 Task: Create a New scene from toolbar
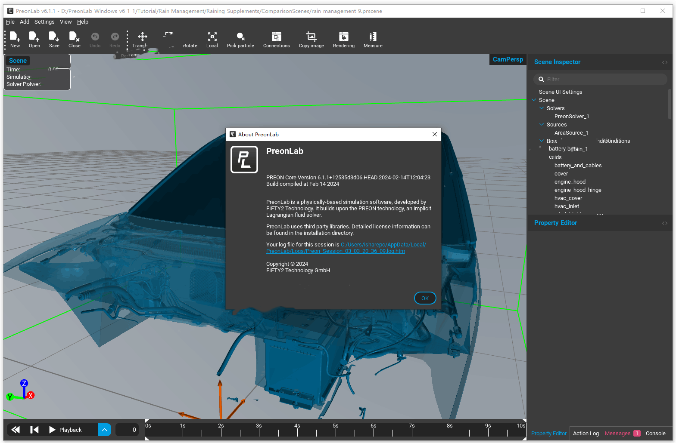pos(15,40)
